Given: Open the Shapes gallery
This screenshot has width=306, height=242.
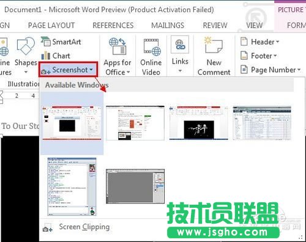Looking at the screenshot, I should (26, 55).
